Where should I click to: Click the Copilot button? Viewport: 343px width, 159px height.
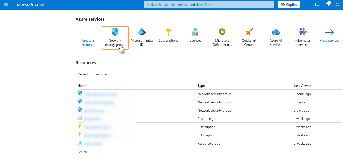(289, 5)
